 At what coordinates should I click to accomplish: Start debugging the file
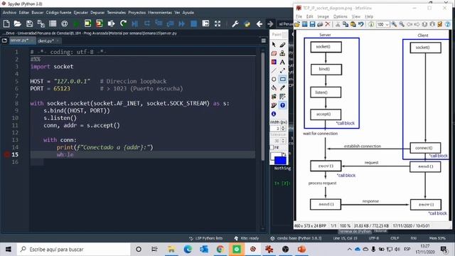click(134, 23)
